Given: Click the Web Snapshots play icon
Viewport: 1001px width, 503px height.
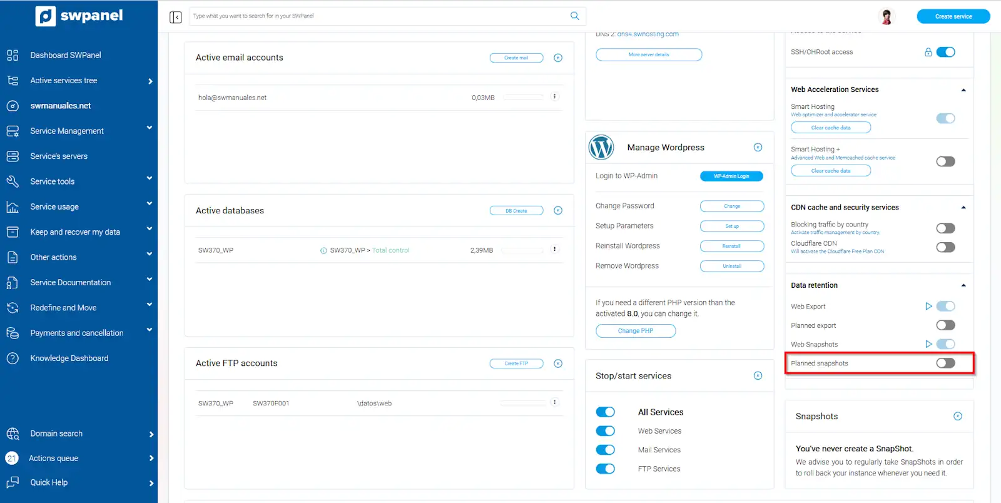Looking at the screenshot, I should pyautogui.click(x=928, y=344).
